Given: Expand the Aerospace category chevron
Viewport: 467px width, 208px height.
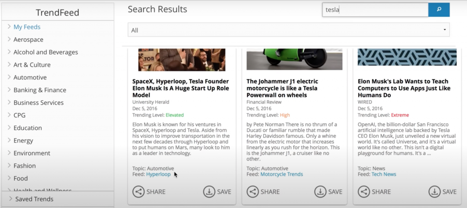Looking at the screenshot, I should pyautogui.click(x=9, y=40).
